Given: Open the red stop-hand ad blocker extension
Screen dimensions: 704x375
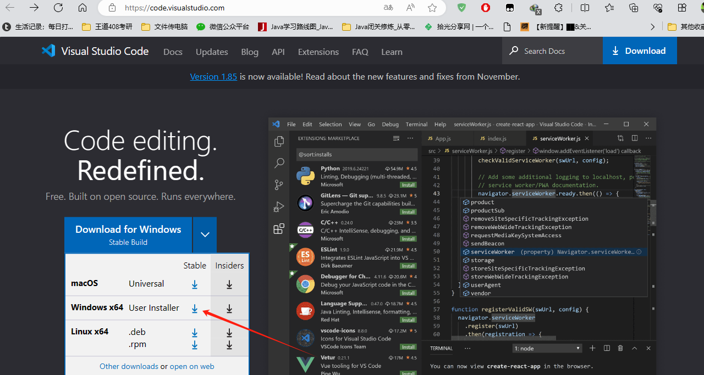Looking at the screenshot, I should click(486, 8).
